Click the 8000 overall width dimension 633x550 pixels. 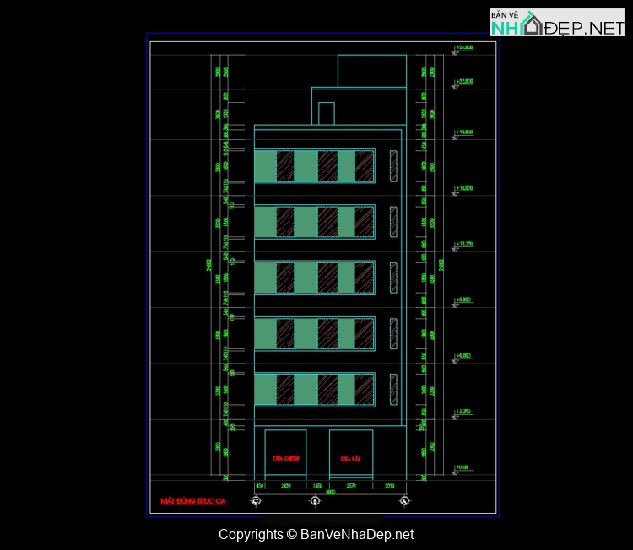330,492
